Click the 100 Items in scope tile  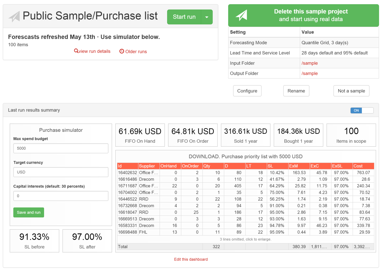tap(351, 135)
